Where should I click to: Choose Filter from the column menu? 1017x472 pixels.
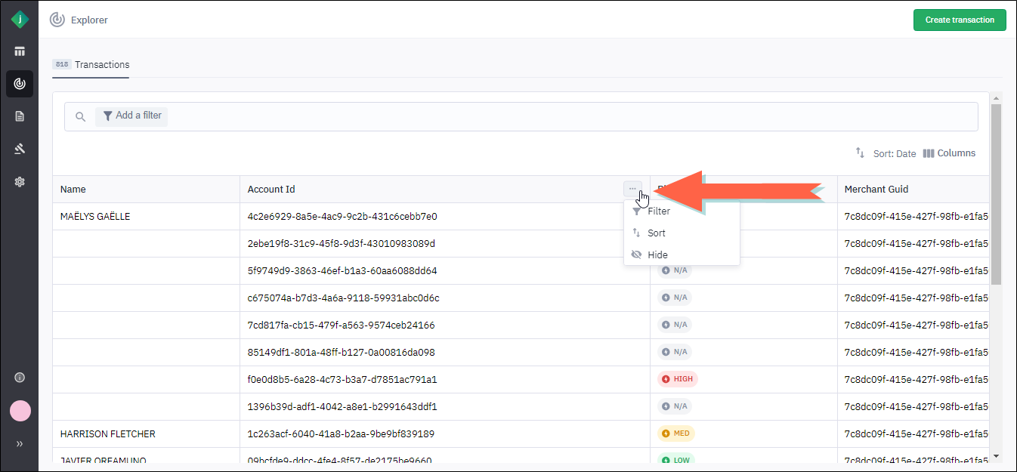point(658,211)
